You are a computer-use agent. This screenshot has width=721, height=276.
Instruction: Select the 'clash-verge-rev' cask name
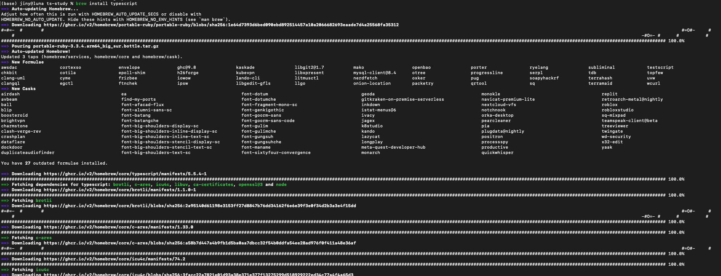pos(21,131)
